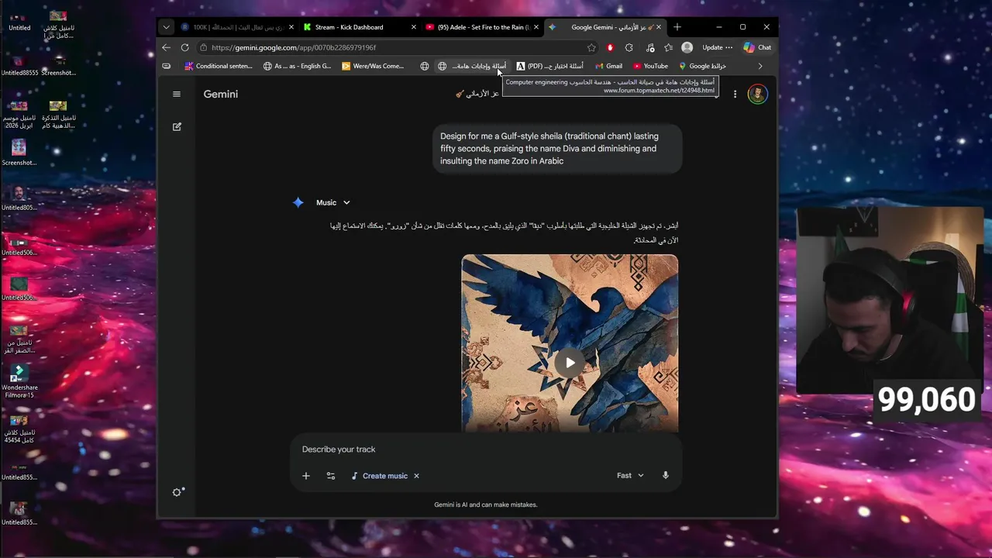The height and width of the screenshot is (558, 992).
Task: Open Conditional sentences bookmark
Action: click(x=219, y=66)
